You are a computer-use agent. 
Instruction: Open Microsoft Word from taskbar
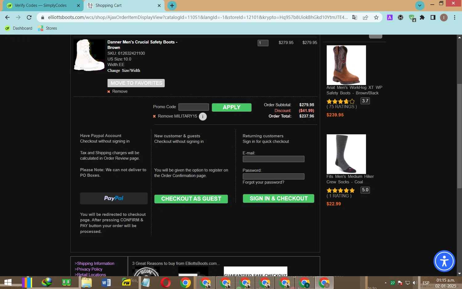click(x=106, y=283)
